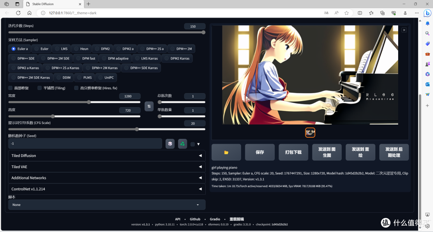Add sidebar app with plus icon

(x=427, y=106)
